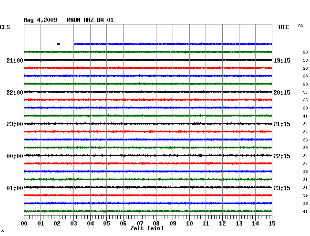Click the 23:15 UTC time label
The height and width of the screenshot is (236, 310).
(282, 188)
